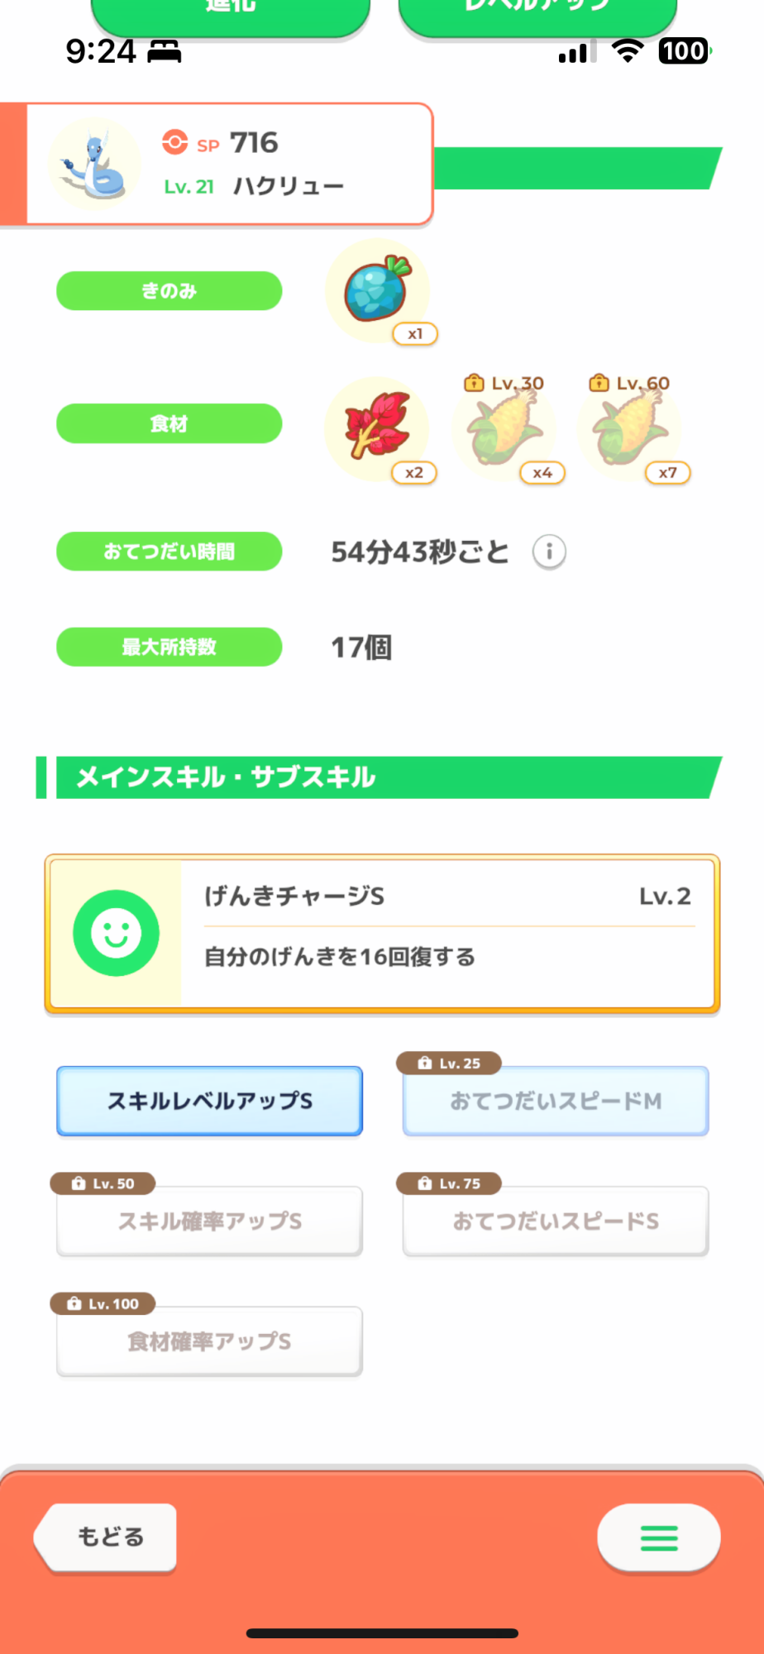Select the red herb ingredient icon
The height and width of the screenshot is (1654, 764).
click(377, 427)
